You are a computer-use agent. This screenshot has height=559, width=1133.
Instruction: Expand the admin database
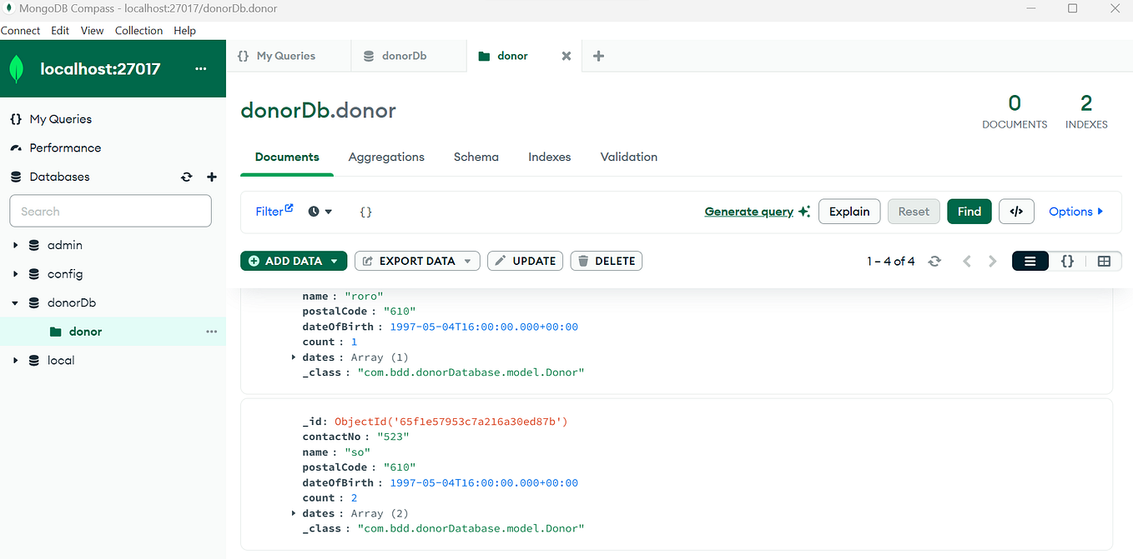pos(15,245)
